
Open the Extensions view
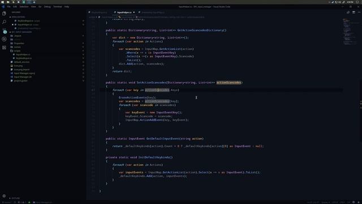[x=4, y=48]
